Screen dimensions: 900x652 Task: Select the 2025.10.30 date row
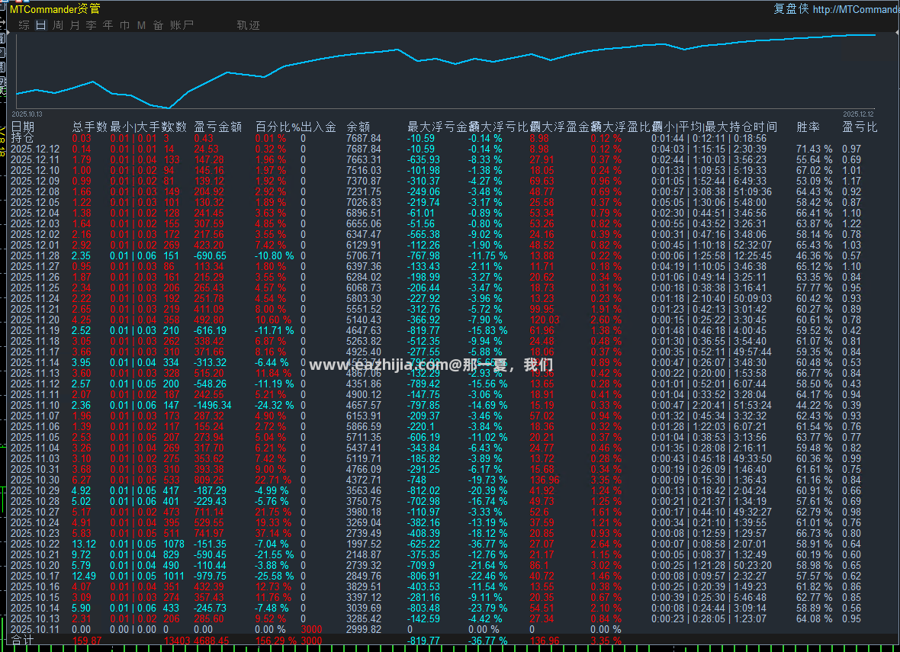pyautogui.click(x=35, y=480)
